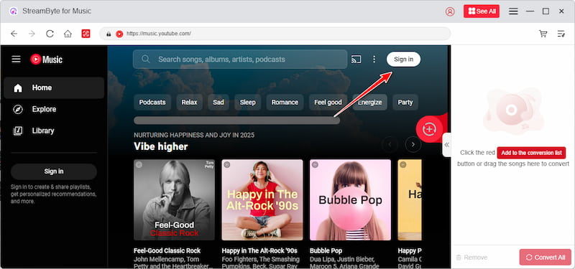Click the See All button
Image resolution: width=575 pixels, height=269 pixels.
point(482,11)
